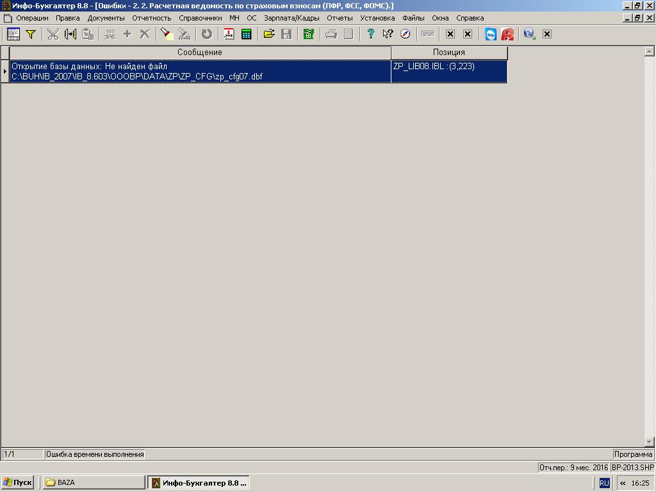The width and height of the screenshot is (656, 492).
Task: Switch to the BAZA folder taskbar button
Action: pyautogui.click(x=94, y=482)
